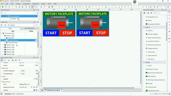Select the Momentary Button palette component
The height and width of the screenshot is (96, 171).
[154, 45]
